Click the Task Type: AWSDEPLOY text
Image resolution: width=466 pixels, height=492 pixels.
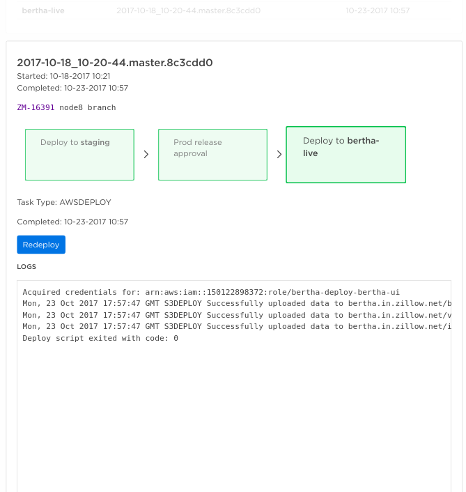click(64, 202)
